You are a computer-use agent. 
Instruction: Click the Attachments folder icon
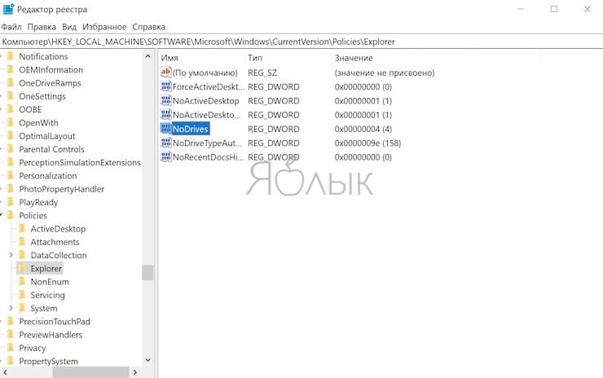coord(22,242)
